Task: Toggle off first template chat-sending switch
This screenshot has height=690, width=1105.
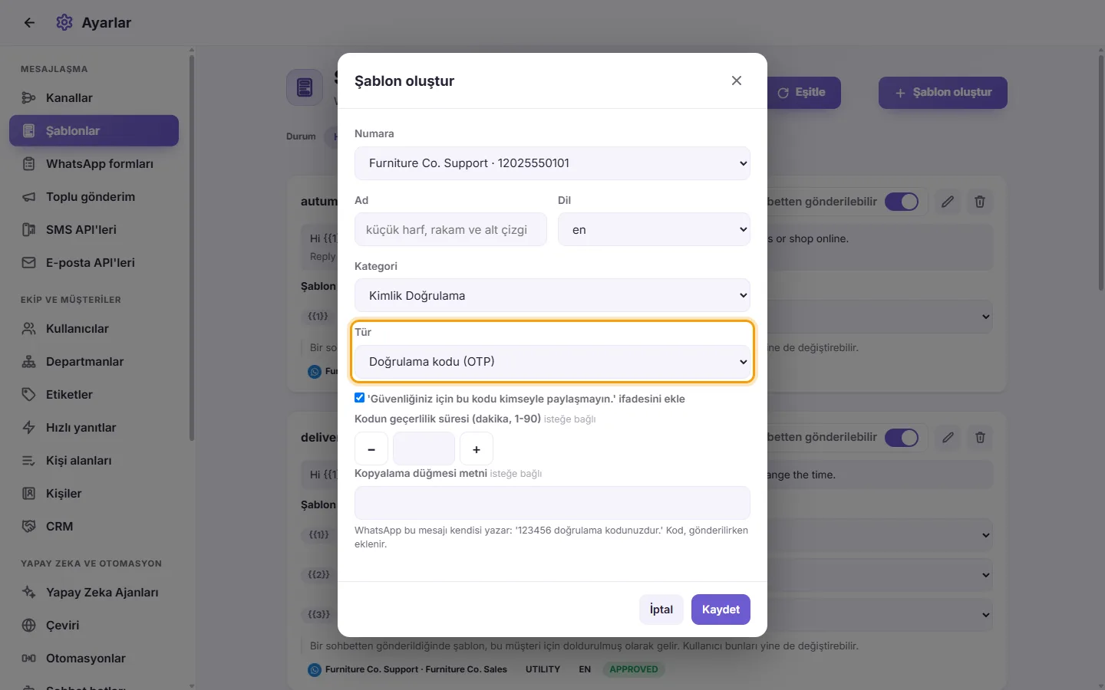Action: [902, 202]
